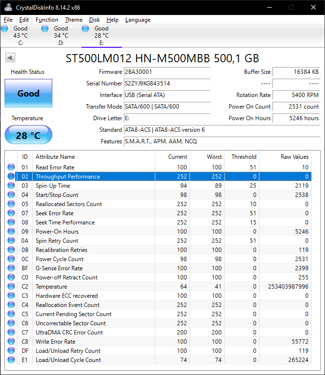Screen dimensions: 325x375
Task: Click status orb of Start/Stop Count row
Action: (11, 194)
